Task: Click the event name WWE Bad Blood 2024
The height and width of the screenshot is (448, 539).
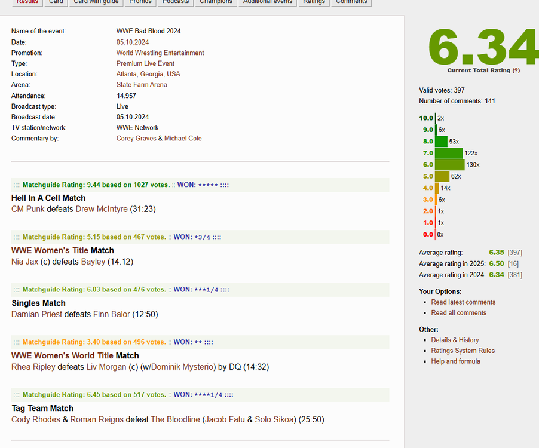Action: pyautogui.click(x=149, y=31)
